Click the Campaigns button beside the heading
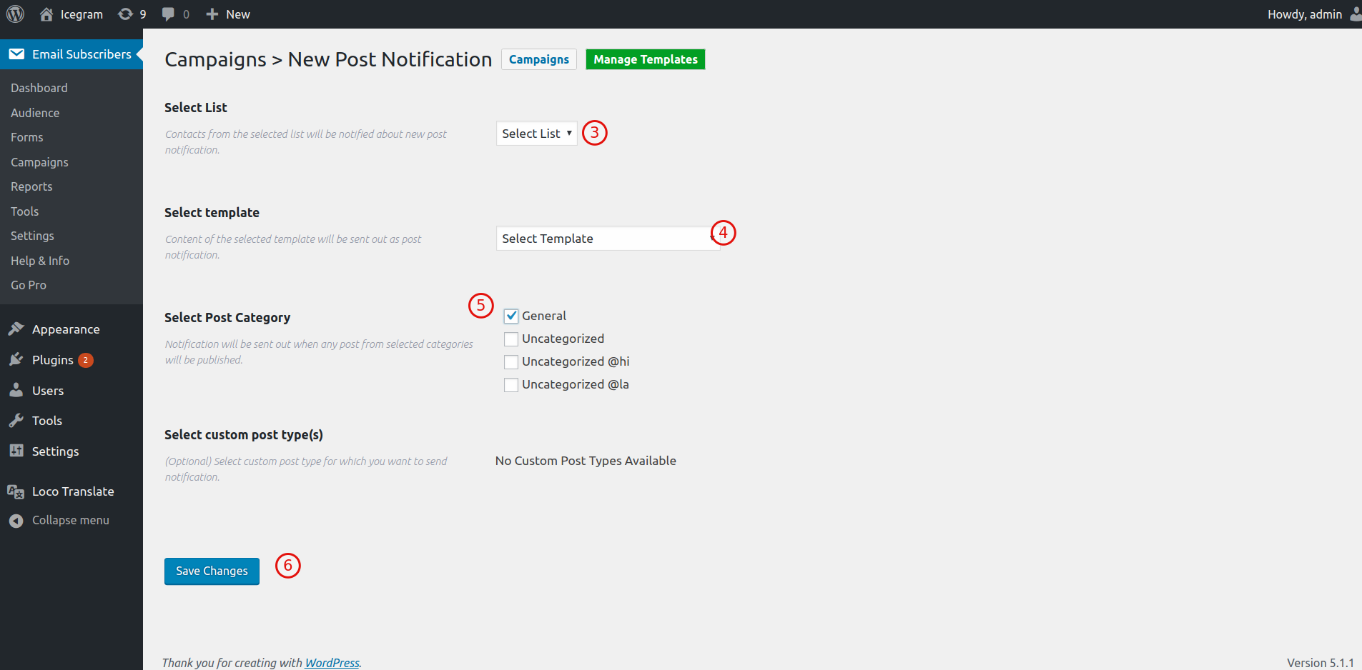This screenshot has width=1362, height=670. point(539,59)
